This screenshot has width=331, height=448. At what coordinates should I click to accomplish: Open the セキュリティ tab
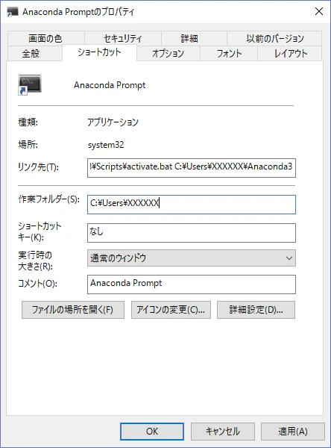123,38
